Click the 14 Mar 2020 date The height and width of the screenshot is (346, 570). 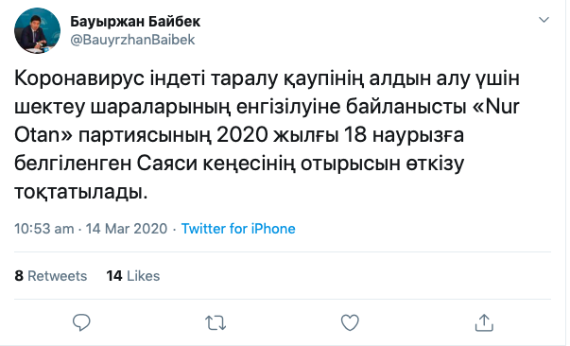tap(127, 229)
